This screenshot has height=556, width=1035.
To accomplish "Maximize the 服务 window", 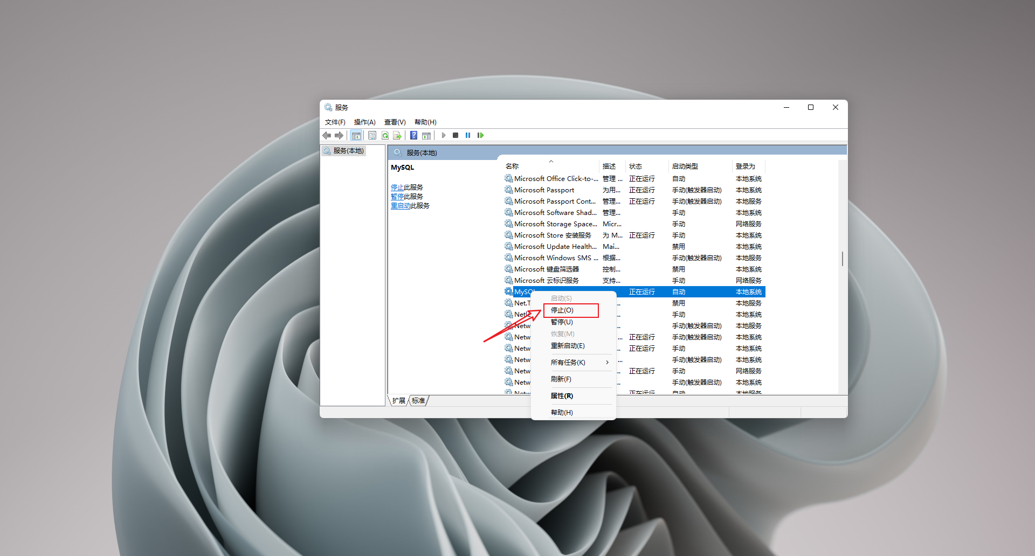I will (x=811, y=107).
